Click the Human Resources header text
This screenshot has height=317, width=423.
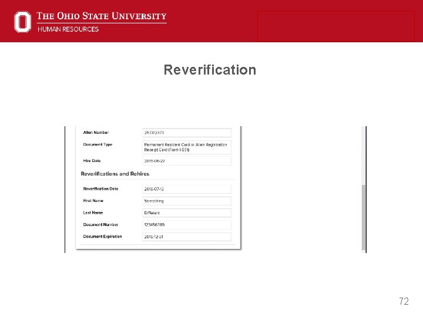click(68, 29)
